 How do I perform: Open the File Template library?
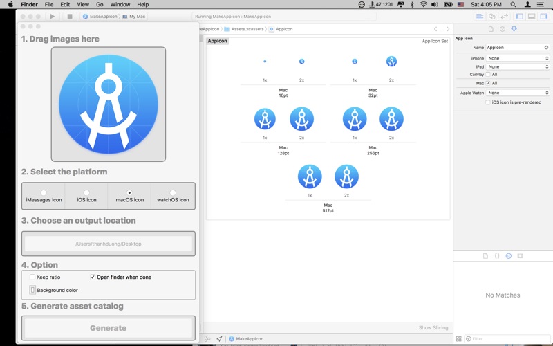coord(485,256)
